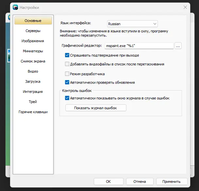
Task: Click the Язык интерфейса label
Action: tap(75, 23)
